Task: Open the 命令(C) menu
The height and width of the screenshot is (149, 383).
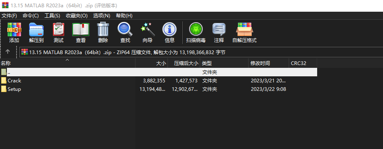Action: (31, 16)
